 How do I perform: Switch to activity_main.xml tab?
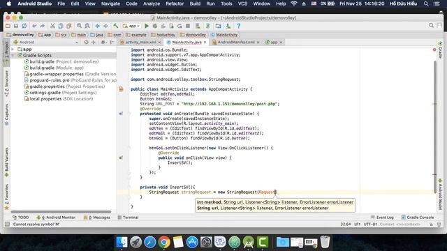point(140,42)
